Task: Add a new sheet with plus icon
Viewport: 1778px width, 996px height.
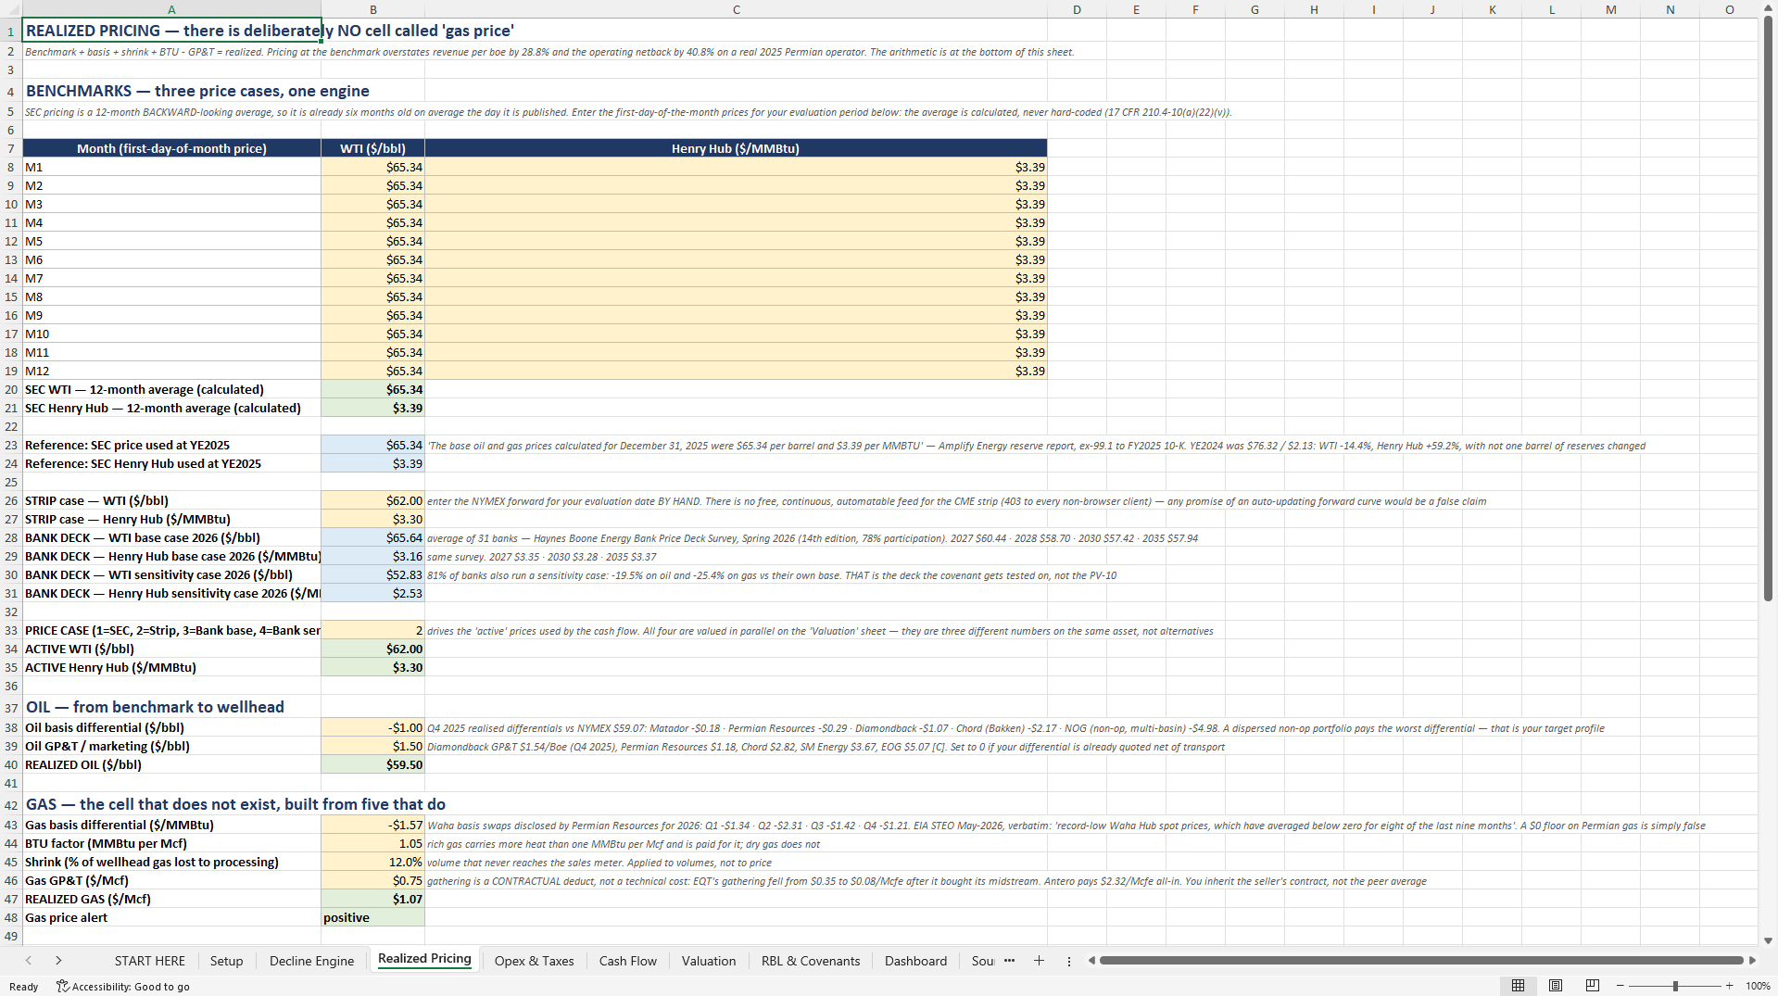Action: 1039,961
